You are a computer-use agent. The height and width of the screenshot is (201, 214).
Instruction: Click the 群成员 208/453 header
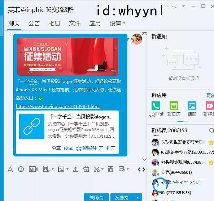pyautogui.click(x=169, y=130)
